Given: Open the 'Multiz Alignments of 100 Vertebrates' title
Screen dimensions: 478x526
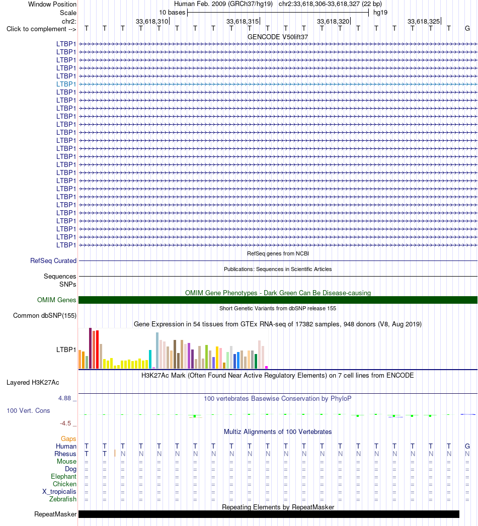Looking at the screenshot, I should 278,432.
